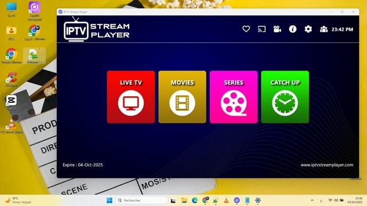The height and width of the screenshot is (206, 367).
Task: Open the Live TV tile
Action: click(x=131, y=97)
